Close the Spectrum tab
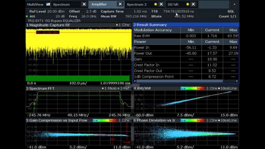265x149 pixels. [x=84, y=4]
